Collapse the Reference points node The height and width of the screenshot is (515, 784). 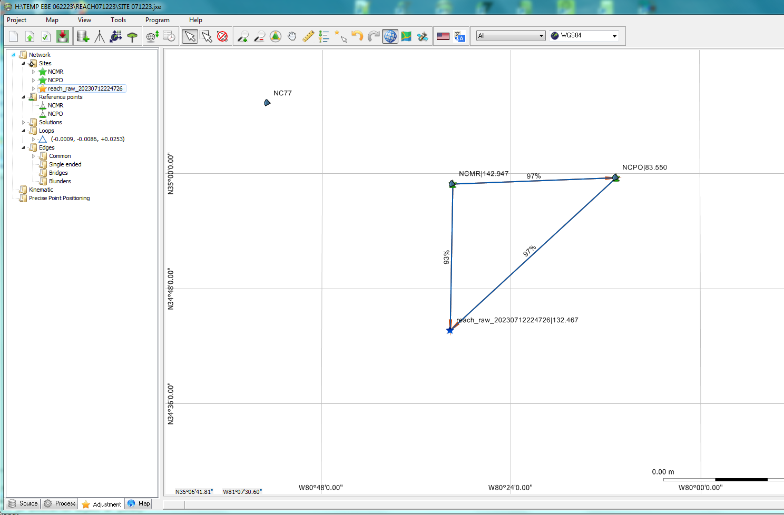point(23,97)
